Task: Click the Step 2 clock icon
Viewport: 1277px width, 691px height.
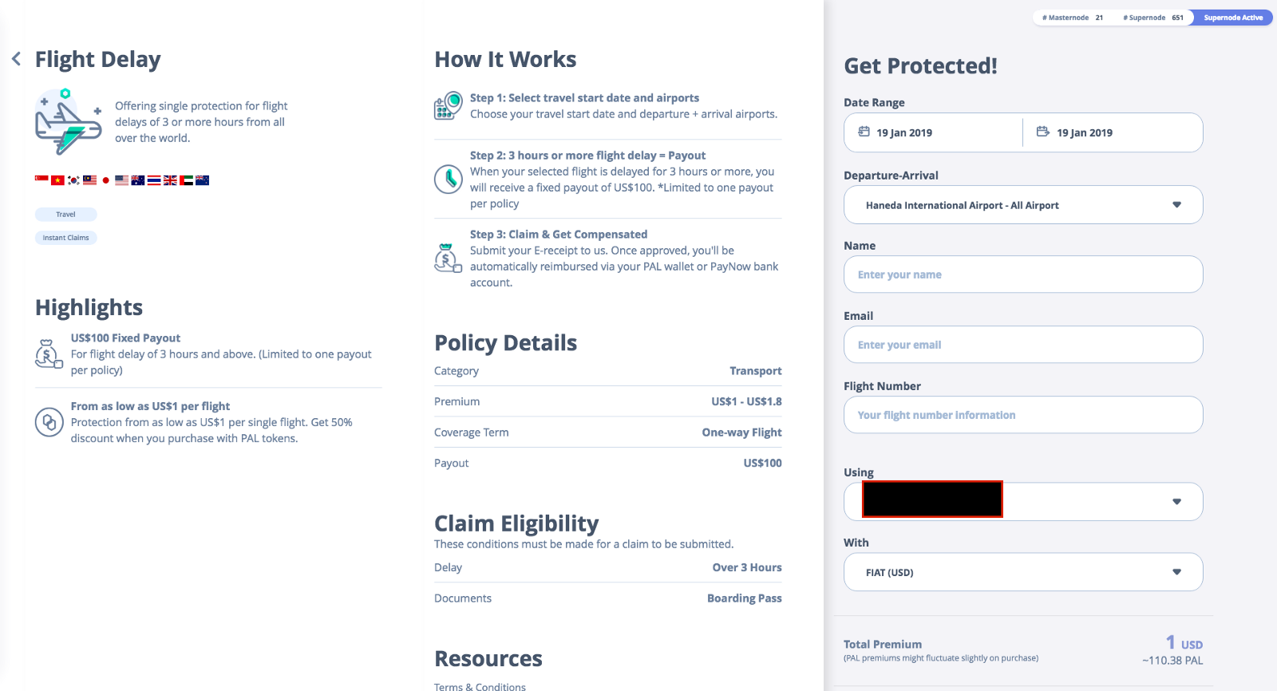Action: click(x=448, y=179)
